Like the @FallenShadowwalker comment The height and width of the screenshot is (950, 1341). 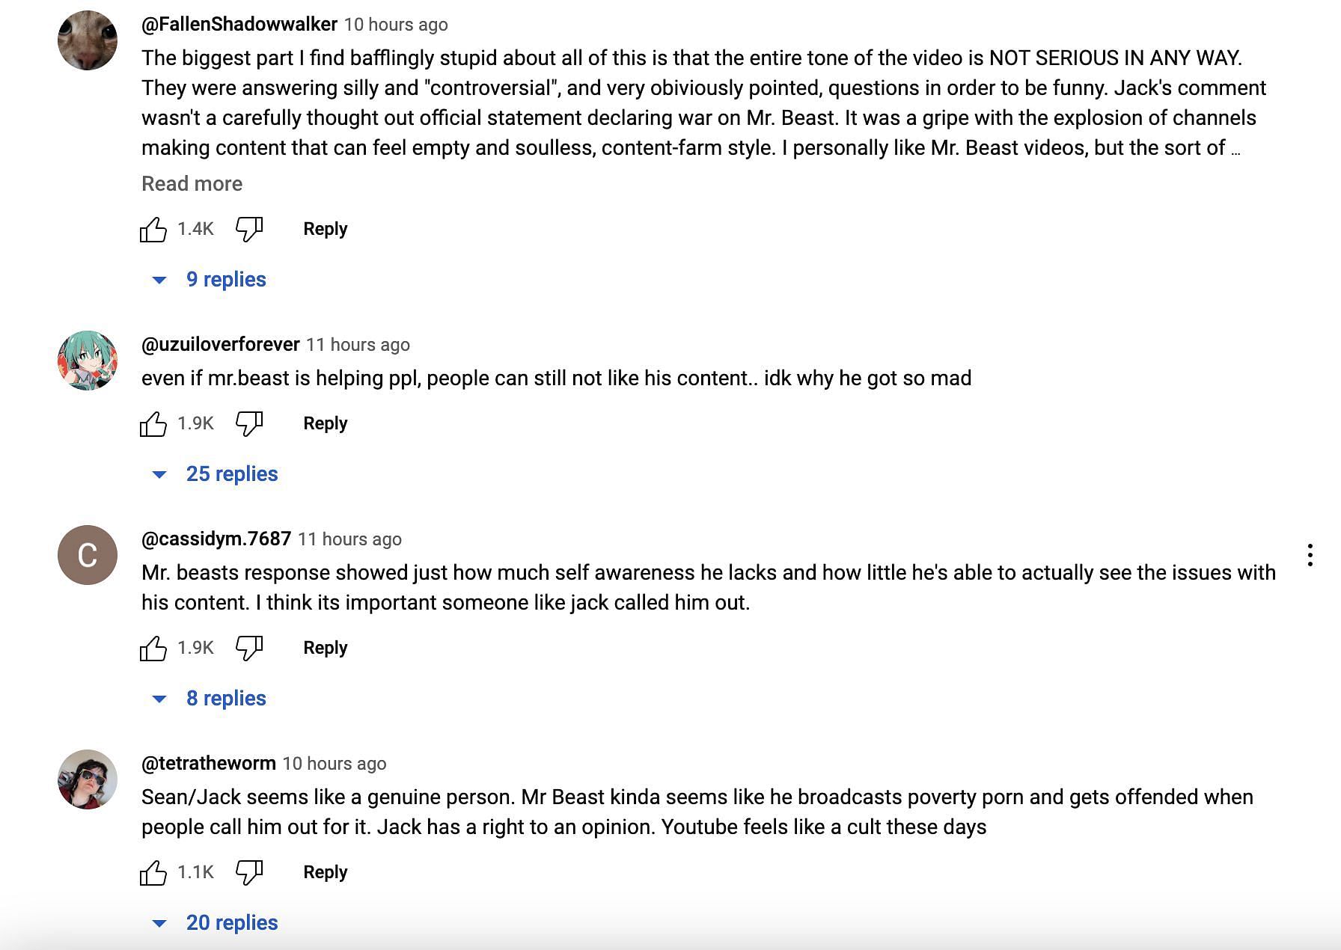(x=153, y=229)
